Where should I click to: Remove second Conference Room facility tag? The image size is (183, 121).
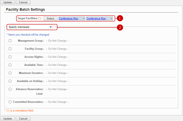(x=111, y=19)
